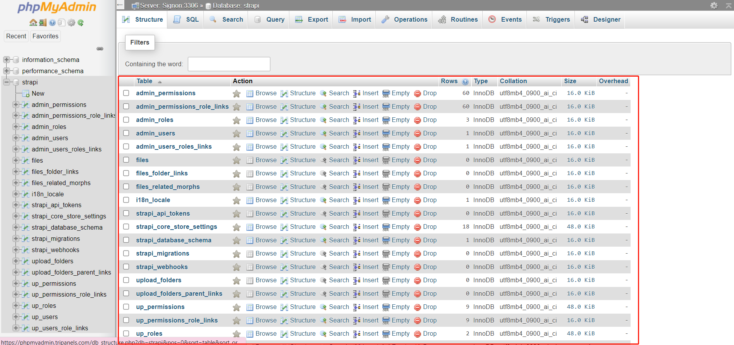Select checkbox for admin_users_roles_links
734x345 pixels.
click(126, 146)
